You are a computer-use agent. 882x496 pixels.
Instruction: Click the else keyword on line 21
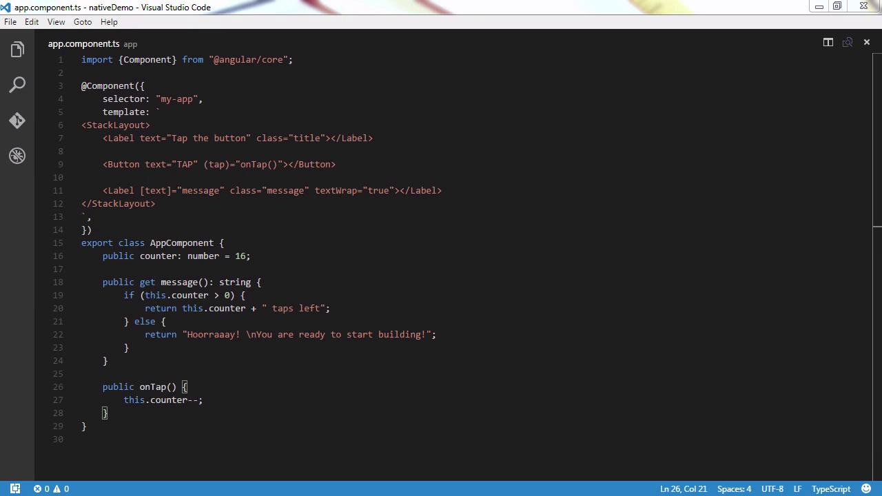pyautogui.click(x=145, y=321)
